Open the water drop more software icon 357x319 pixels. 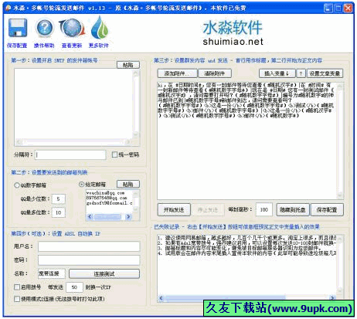pos(99,28)
